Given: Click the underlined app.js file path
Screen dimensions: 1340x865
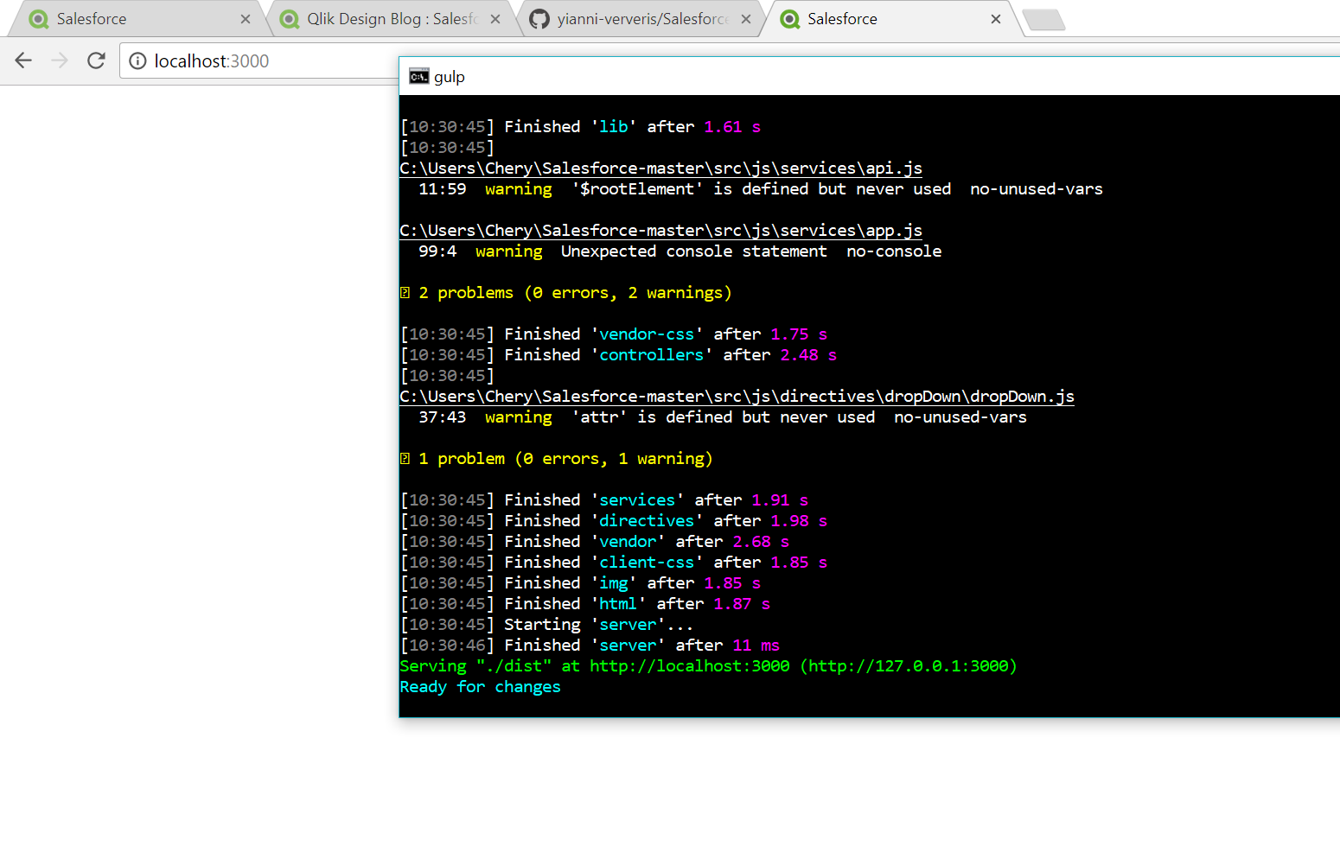Looking at the screenshot, I should tap(660, 231).
